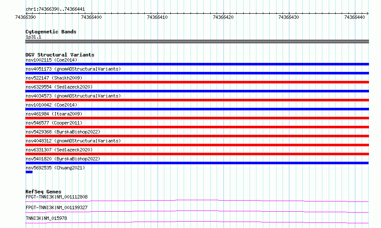Click the blue bar for nsv4051173
Screen dimensions: 381x228
[x=197, y=73]
